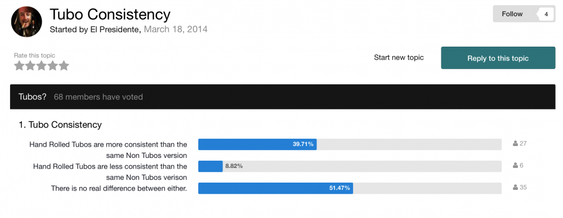This screenshot has width=563, height=218.
Task: Select the third rating star
Action: (41, 66)
